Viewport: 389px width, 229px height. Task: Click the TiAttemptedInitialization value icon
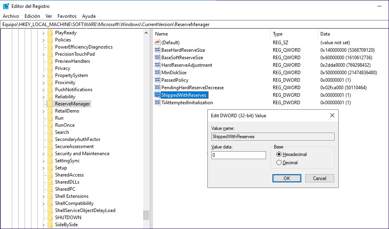157,102
